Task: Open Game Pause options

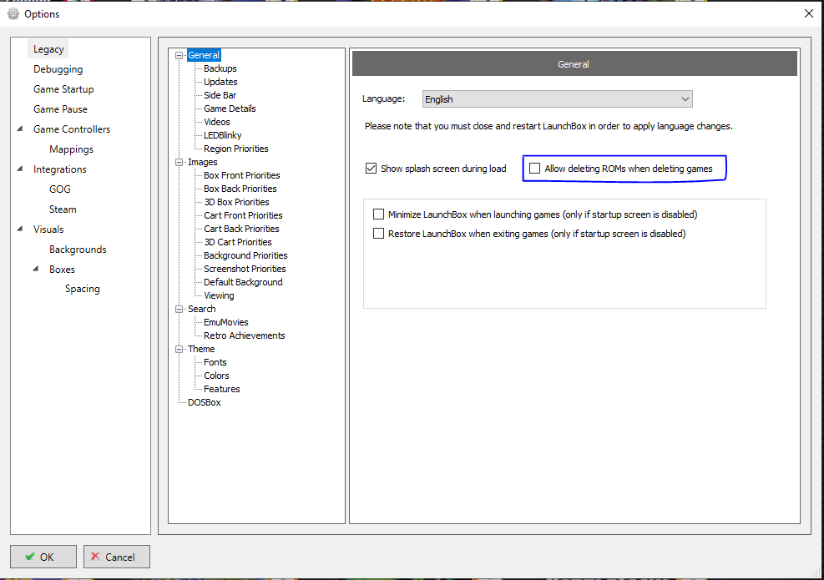Action: point(60,108)
